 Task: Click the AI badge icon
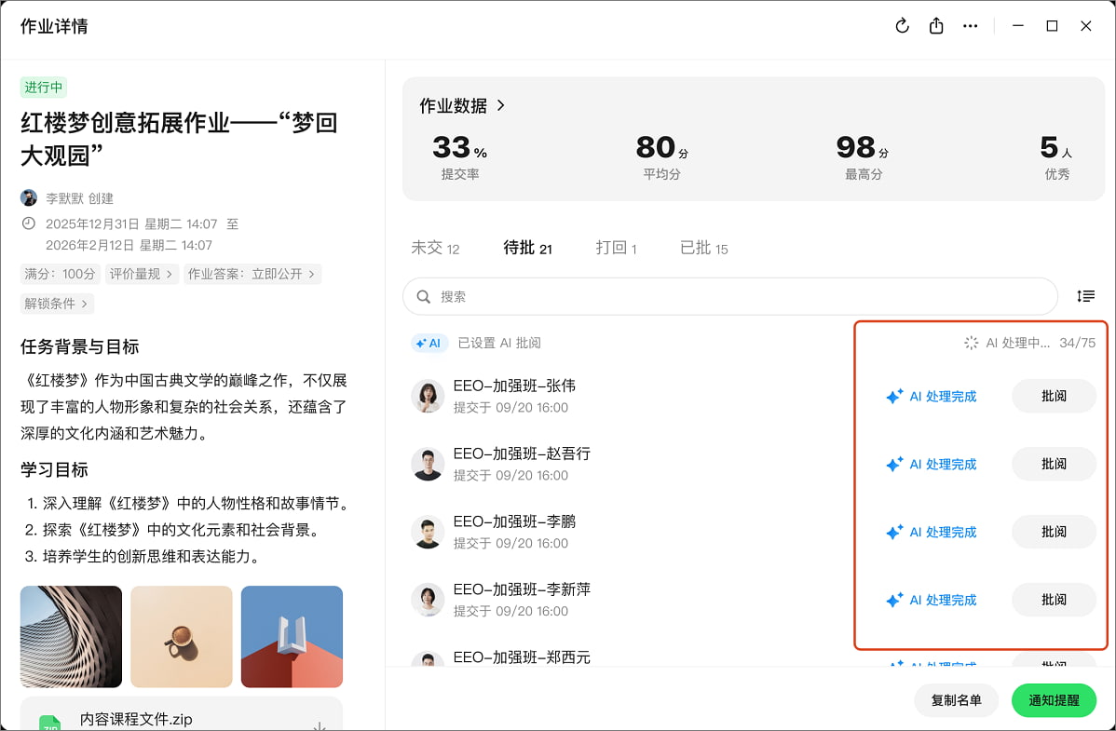(x=429, y=343)
